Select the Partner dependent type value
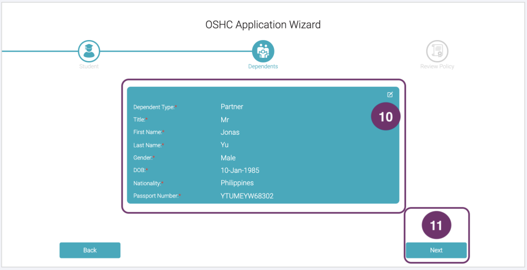Image resolution: width=527 pixels, height=270 pixels. pos(232,107)
